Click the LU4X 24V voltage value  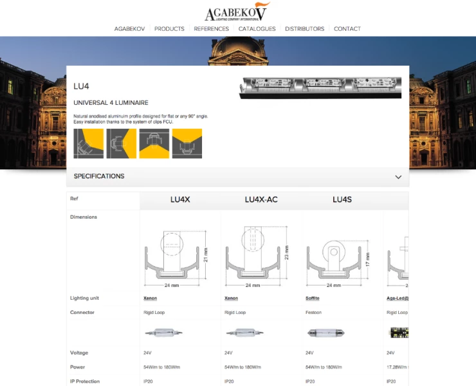[x=147, y=353]
